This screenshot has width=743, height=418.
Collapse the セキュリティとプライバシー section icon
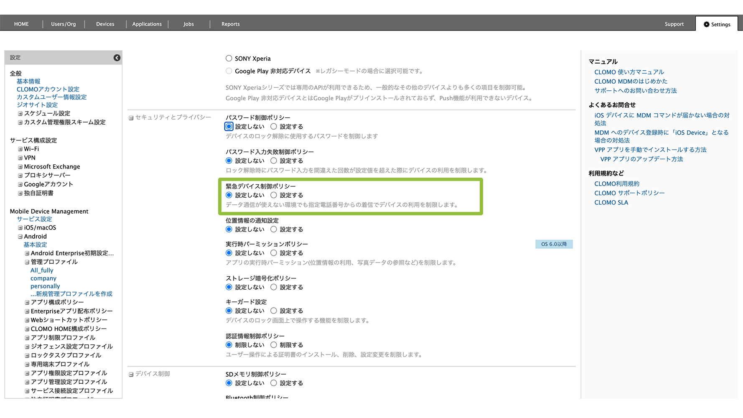click(131, 118)
